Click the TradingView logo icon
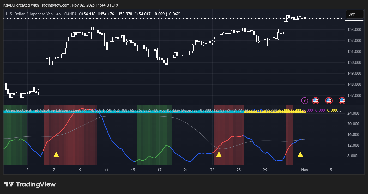Viewport: 368px width, 194px height. tap(9, 184)
